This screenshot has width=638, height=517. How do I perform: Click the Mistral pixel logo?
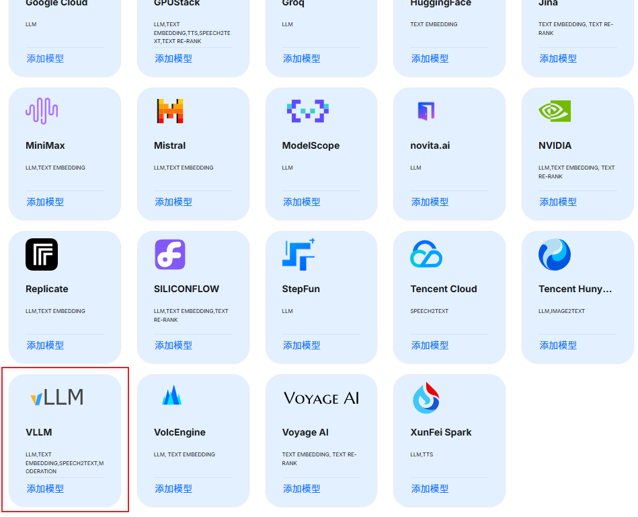pyautogui.click(x=170, y=111)
